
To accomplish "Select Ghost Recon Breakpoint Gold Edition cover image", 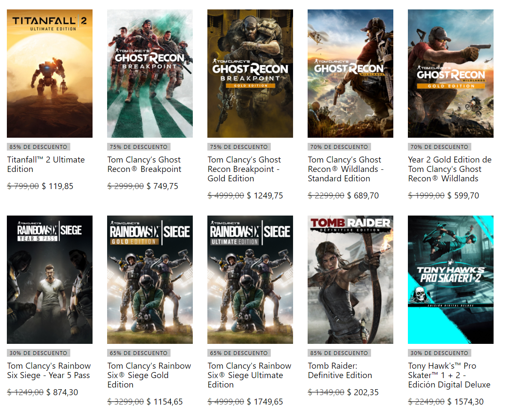I will tap(250, 74).
